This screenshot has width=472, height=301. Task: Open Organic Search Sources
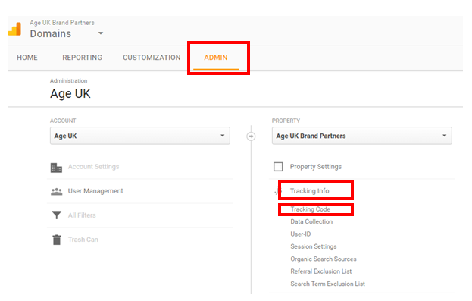[324, 259]
